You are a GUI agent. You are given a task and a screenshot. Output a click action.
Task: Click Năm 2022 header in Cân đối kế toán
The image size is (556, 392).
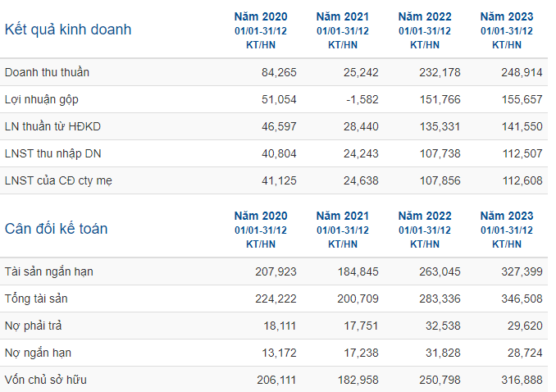pyautogui.click(x=425, y=230)
